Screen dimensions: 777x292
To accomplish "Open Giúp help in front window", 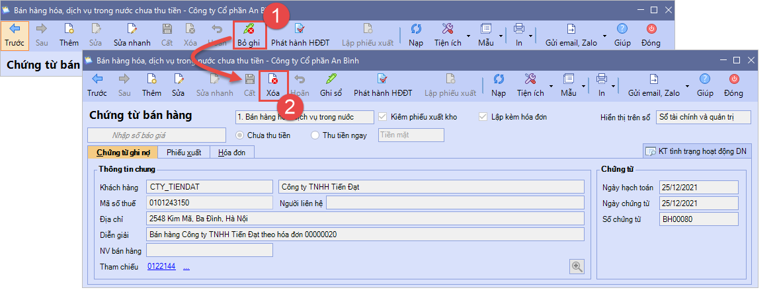I will click(704, 85).
